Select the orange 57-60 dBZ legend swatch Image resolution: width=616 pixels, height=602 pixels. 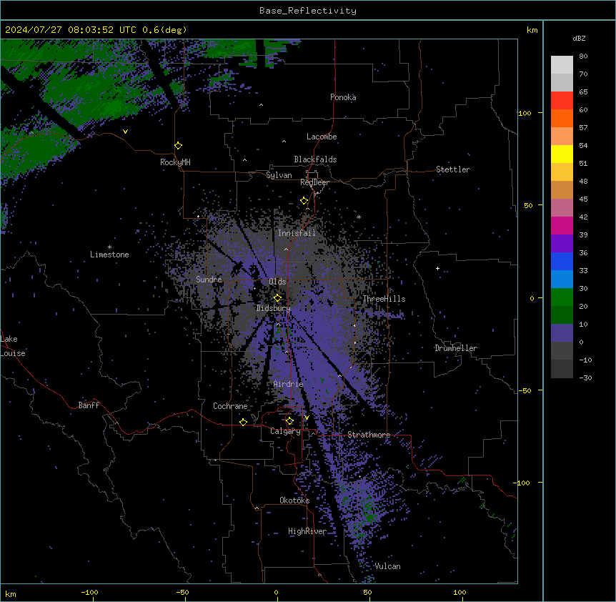562,118
